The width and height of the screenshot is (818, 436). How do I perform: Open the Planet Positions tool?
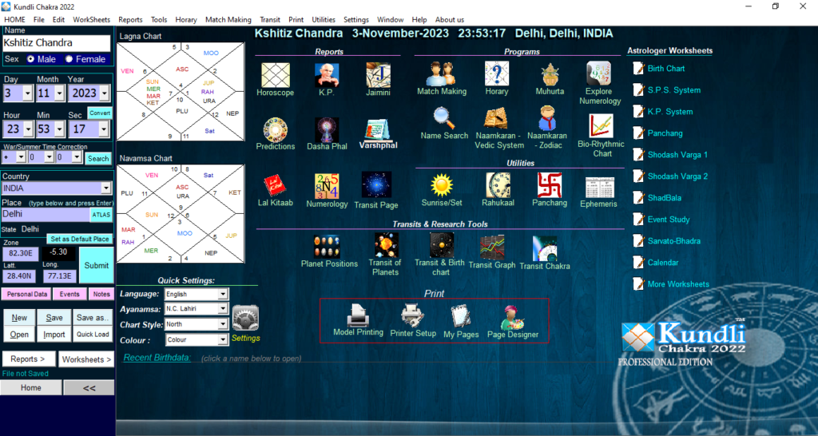(x=327, y=247)
